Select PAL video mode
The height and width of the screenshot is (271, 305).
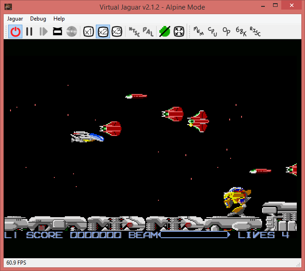(x=148, y=31)
